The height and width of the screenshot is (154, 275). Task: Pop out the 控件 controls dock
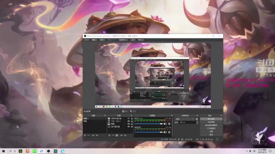(x=221, y=116)
